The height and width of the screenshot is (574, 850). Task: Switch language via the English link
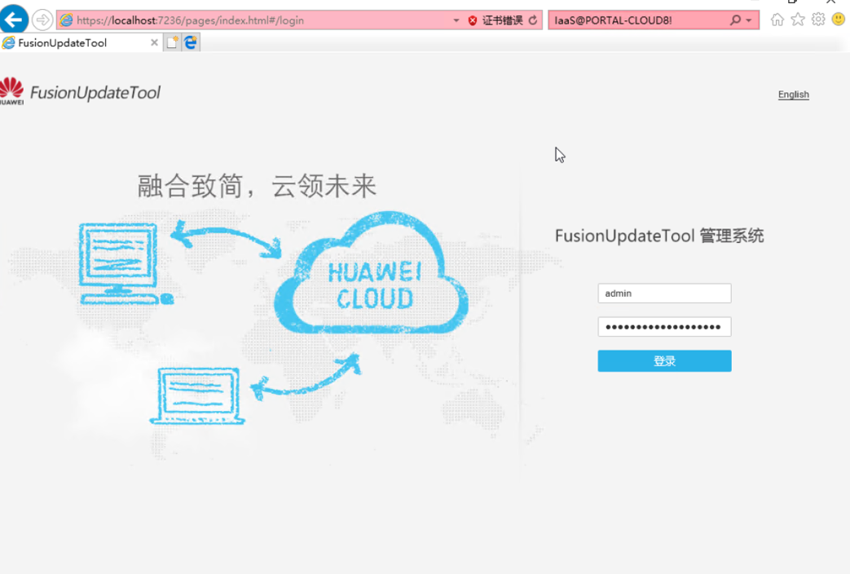pos(793,95)
